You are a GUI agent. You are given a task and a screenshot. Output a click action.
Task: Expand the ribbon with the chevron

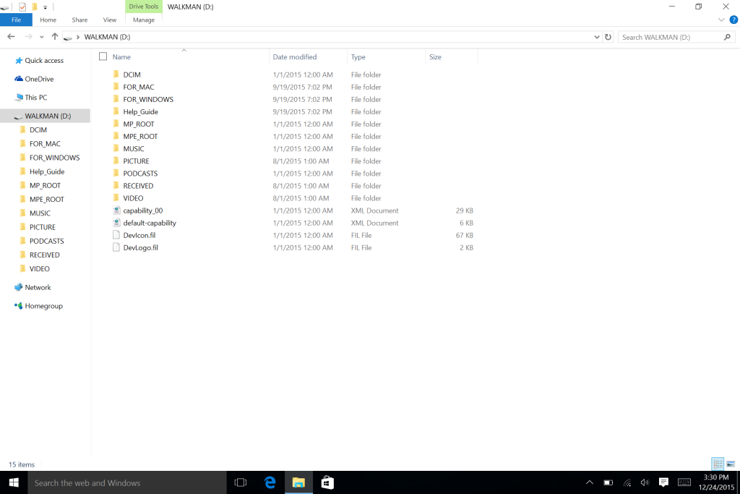click(721, 20)
